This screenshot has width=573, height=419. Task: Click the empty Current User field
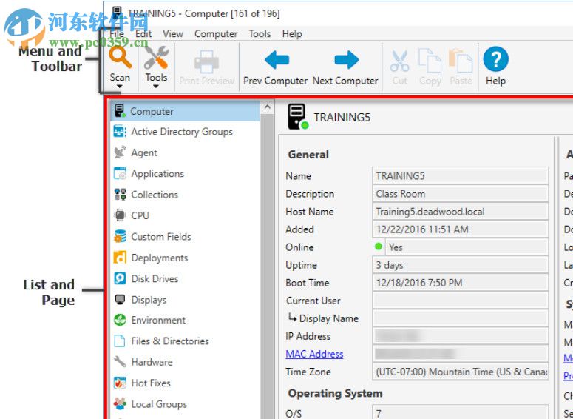[x=460, y=301]
